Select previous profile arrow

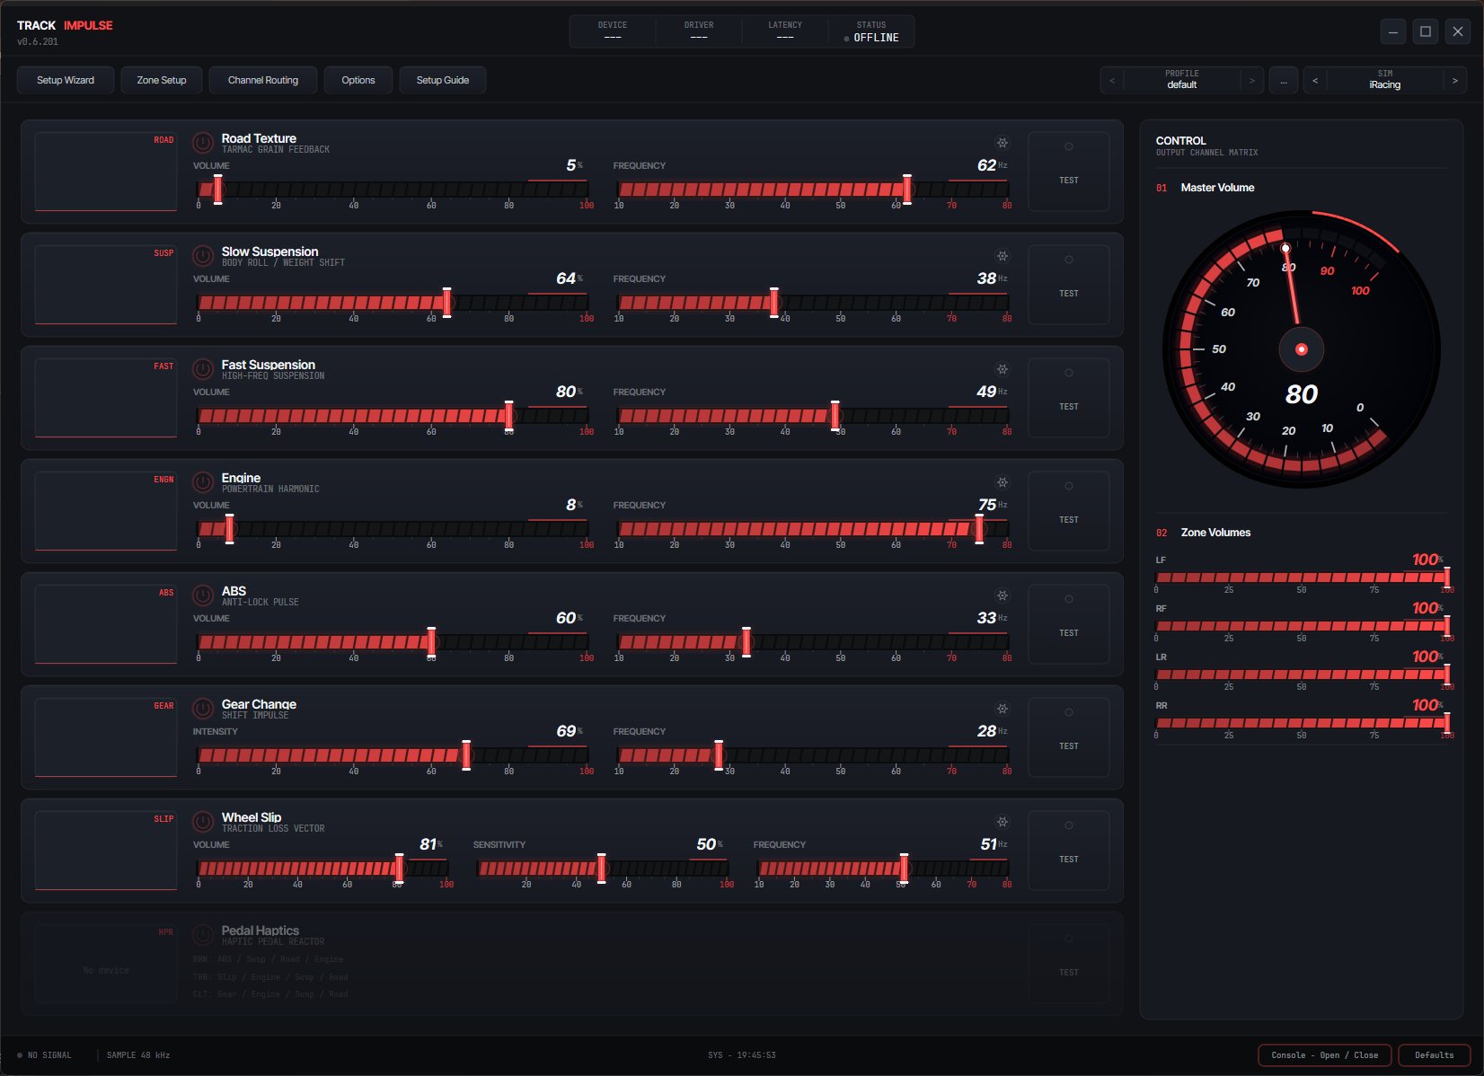[1112, 80]
